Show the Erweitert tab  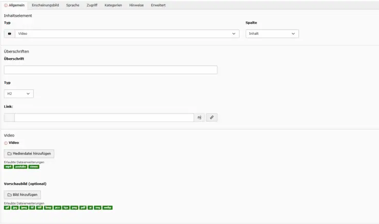158,5
